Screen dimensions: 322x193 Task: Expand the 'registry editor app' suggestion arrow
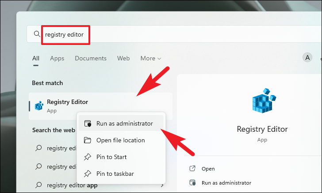click(x=162, y=186)
